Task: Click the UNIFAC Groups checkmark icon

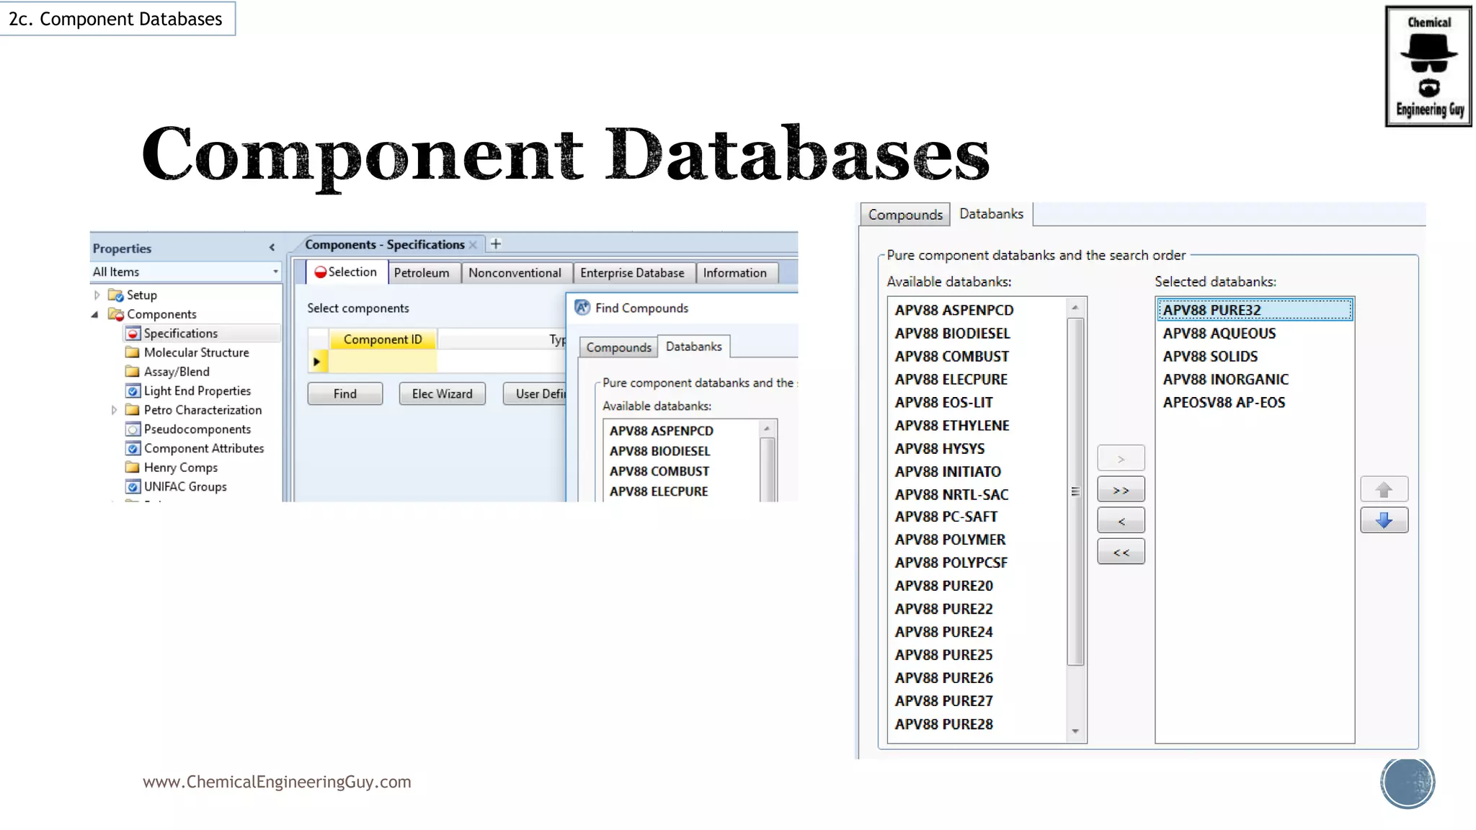Action: coord(133,487)
